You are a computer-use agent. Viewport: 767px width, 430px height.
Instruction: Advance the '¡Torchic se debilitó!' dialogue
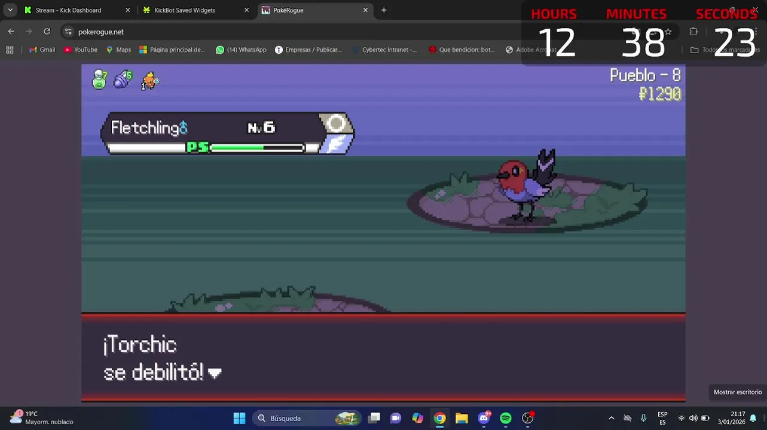pos(383,358)
